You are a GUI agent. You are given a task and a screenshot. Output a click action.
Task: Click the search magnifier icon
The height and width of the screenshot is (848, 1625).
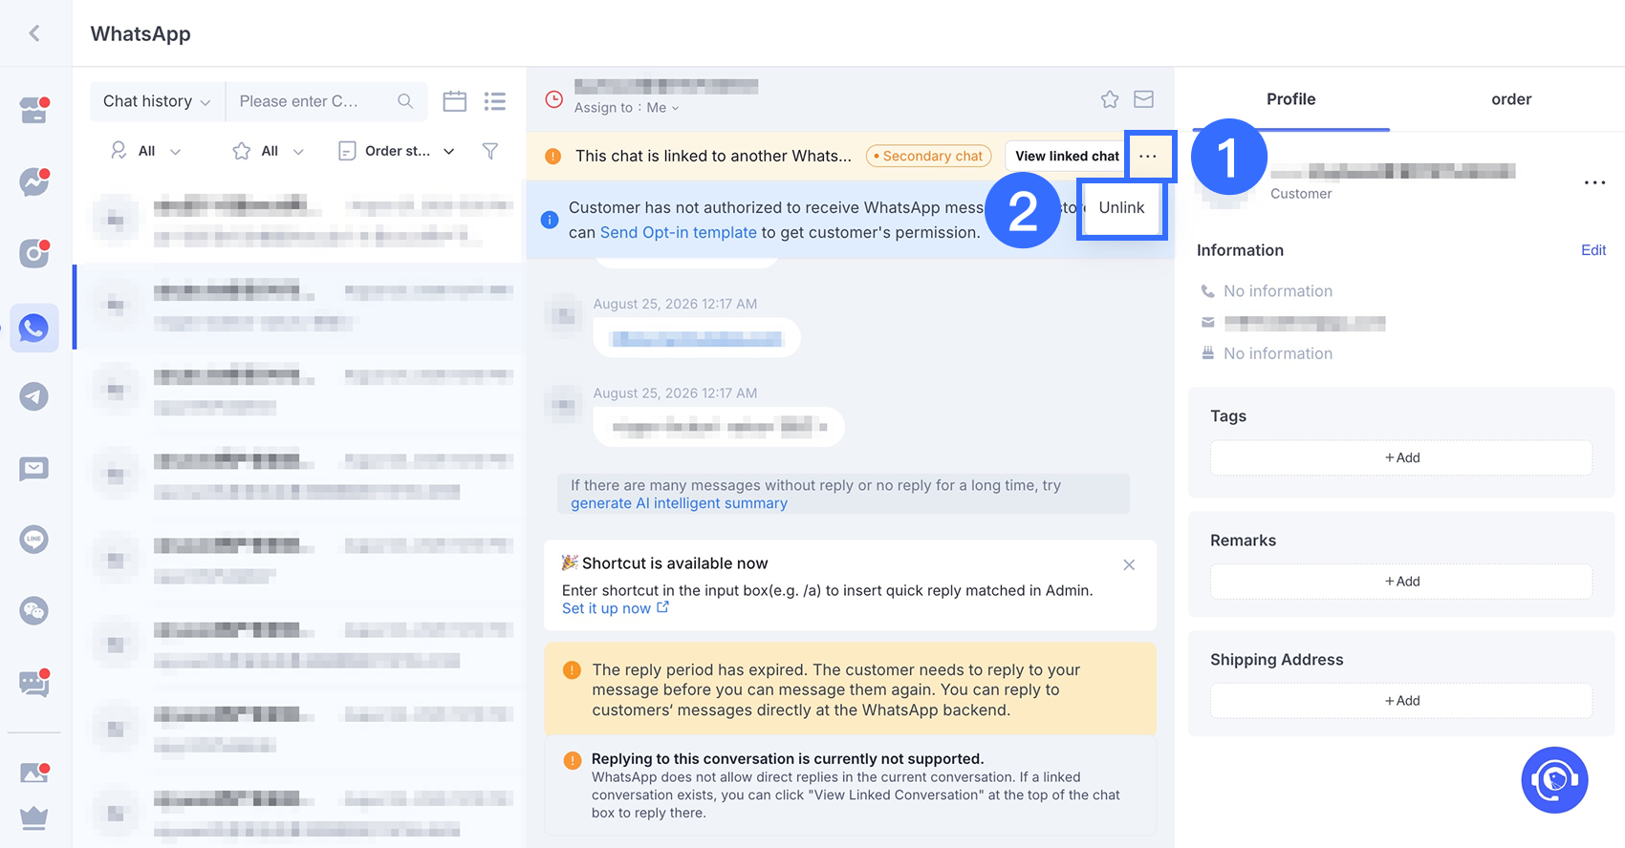point(405,101)
